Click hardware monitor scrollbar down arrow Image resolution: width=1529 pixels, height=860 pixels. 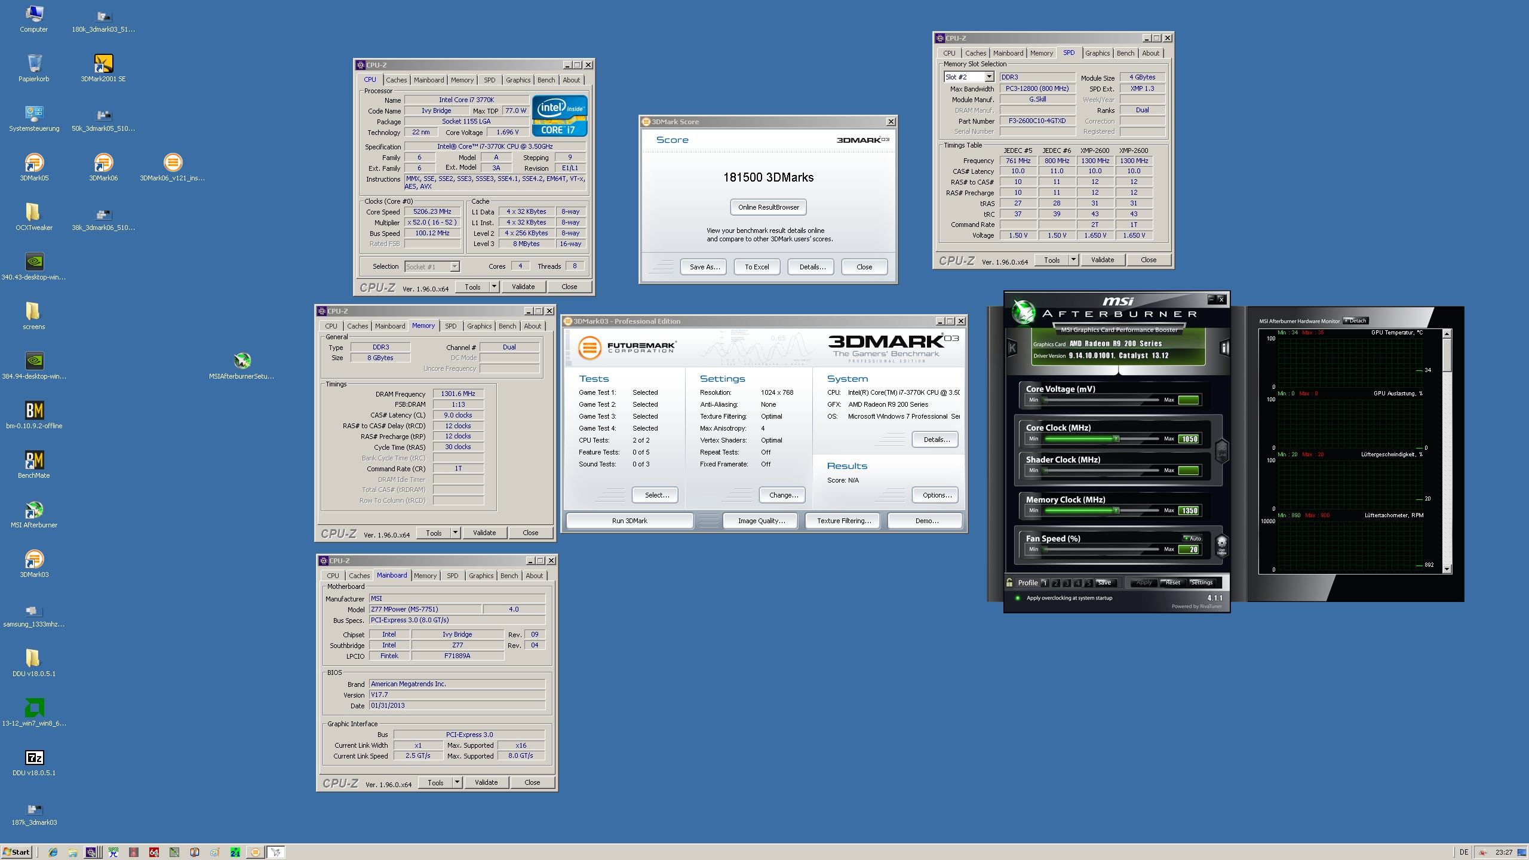tap(1447, 569)
